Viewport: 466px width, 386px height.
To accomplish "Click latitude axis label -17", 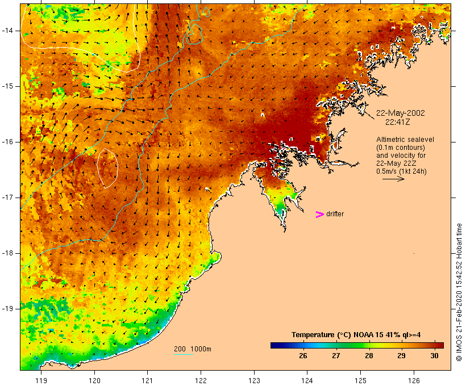I will click(7, 197).
